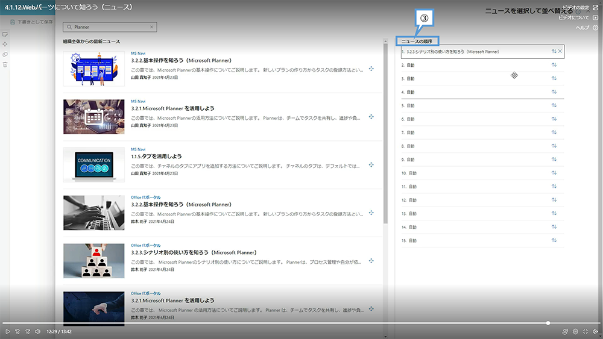Reorder slot 3 自動
Image resolution: width=603 pixels, height=339 pixels.
(554, 78)
